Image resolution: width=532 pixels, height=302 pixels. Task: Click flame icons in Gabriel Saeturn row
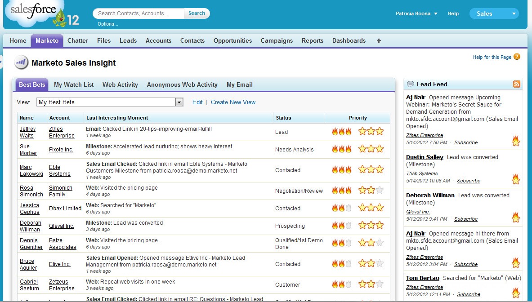[342, 284]
